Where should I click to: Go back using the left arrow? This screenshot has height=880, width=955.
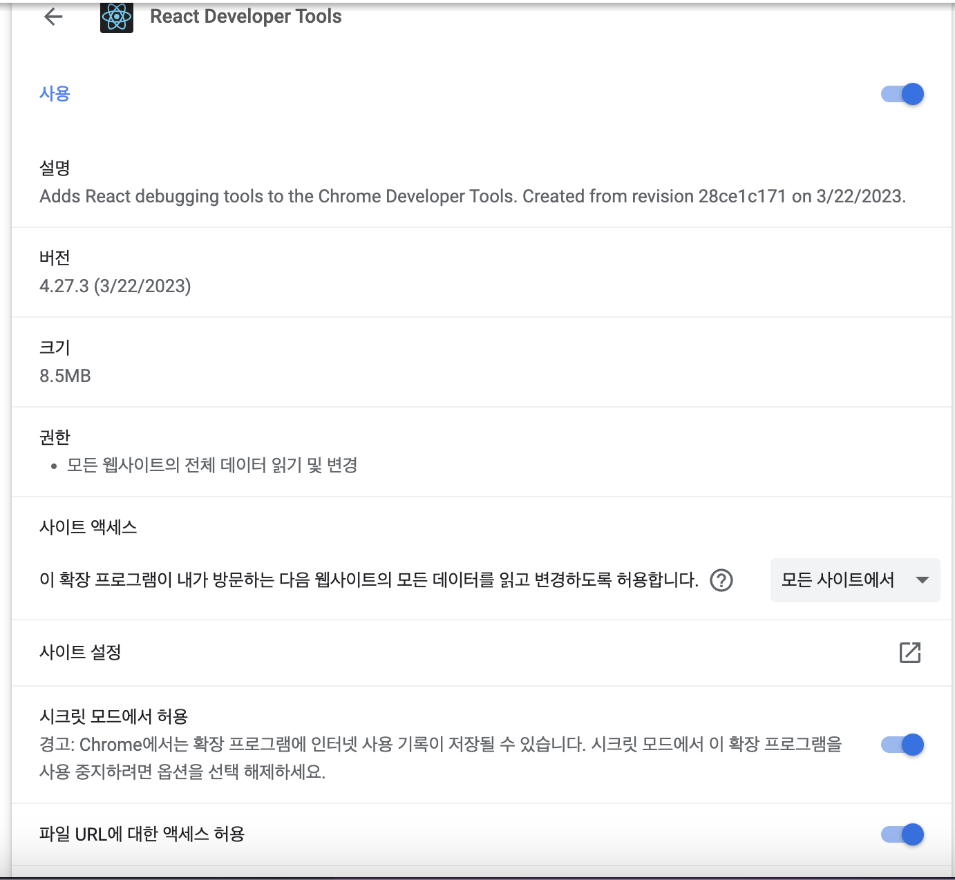(x=53, y=17)
